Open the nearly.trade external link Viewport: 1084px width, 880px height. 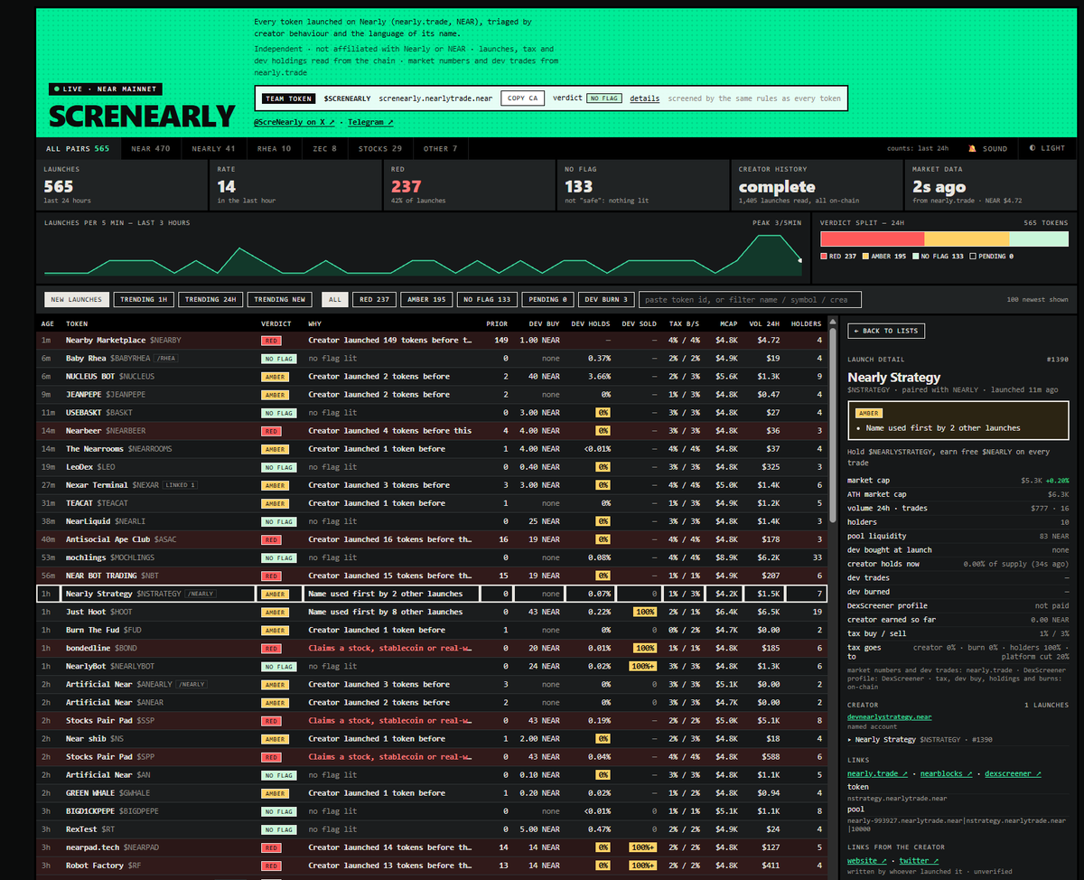click(875, 773)
